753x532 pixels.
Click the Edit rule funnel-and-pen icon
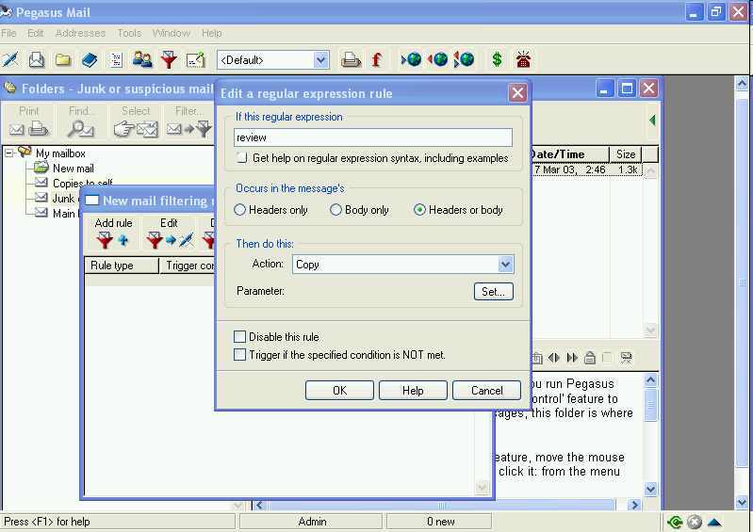click(170, 234)
